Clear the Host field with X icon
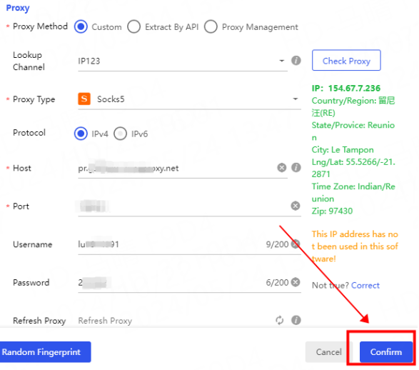Viewport: 419px width, 370px height. 282,168
